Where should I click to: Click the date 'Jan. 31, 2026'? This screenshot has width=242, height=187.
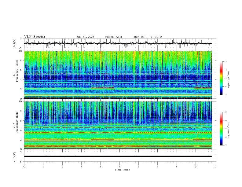pyautogui.click(x=85, y=37)
